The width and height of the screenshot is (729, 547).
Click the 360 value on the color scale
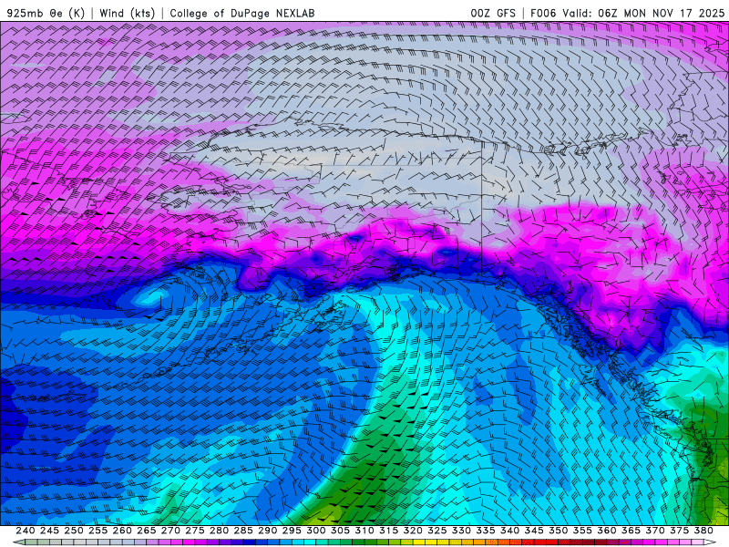click(607, 531)
